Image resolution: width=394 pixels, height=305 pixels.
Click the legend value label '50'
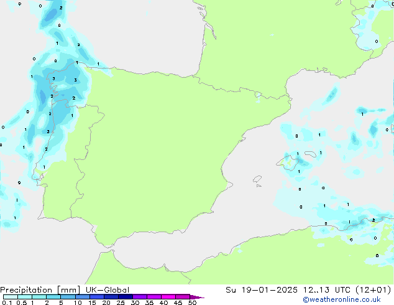[193, 303]
